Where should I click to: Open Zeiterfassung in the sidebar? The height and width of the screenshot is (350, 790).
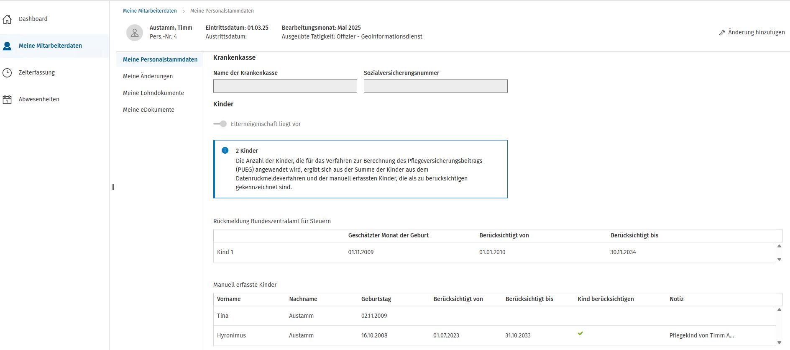37,72
